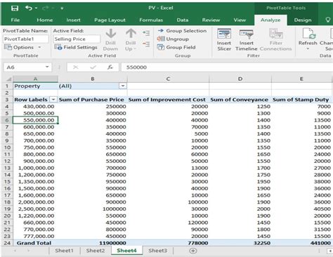This screenshot has height=257, width=333.
Task: Click the Collapse Field icon
Action: (146, 44)
